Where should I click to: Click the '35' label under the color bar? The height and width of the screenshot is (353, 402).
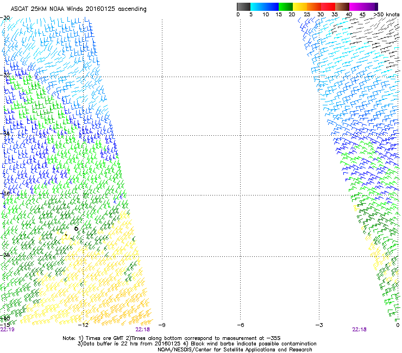coord(335,15)
